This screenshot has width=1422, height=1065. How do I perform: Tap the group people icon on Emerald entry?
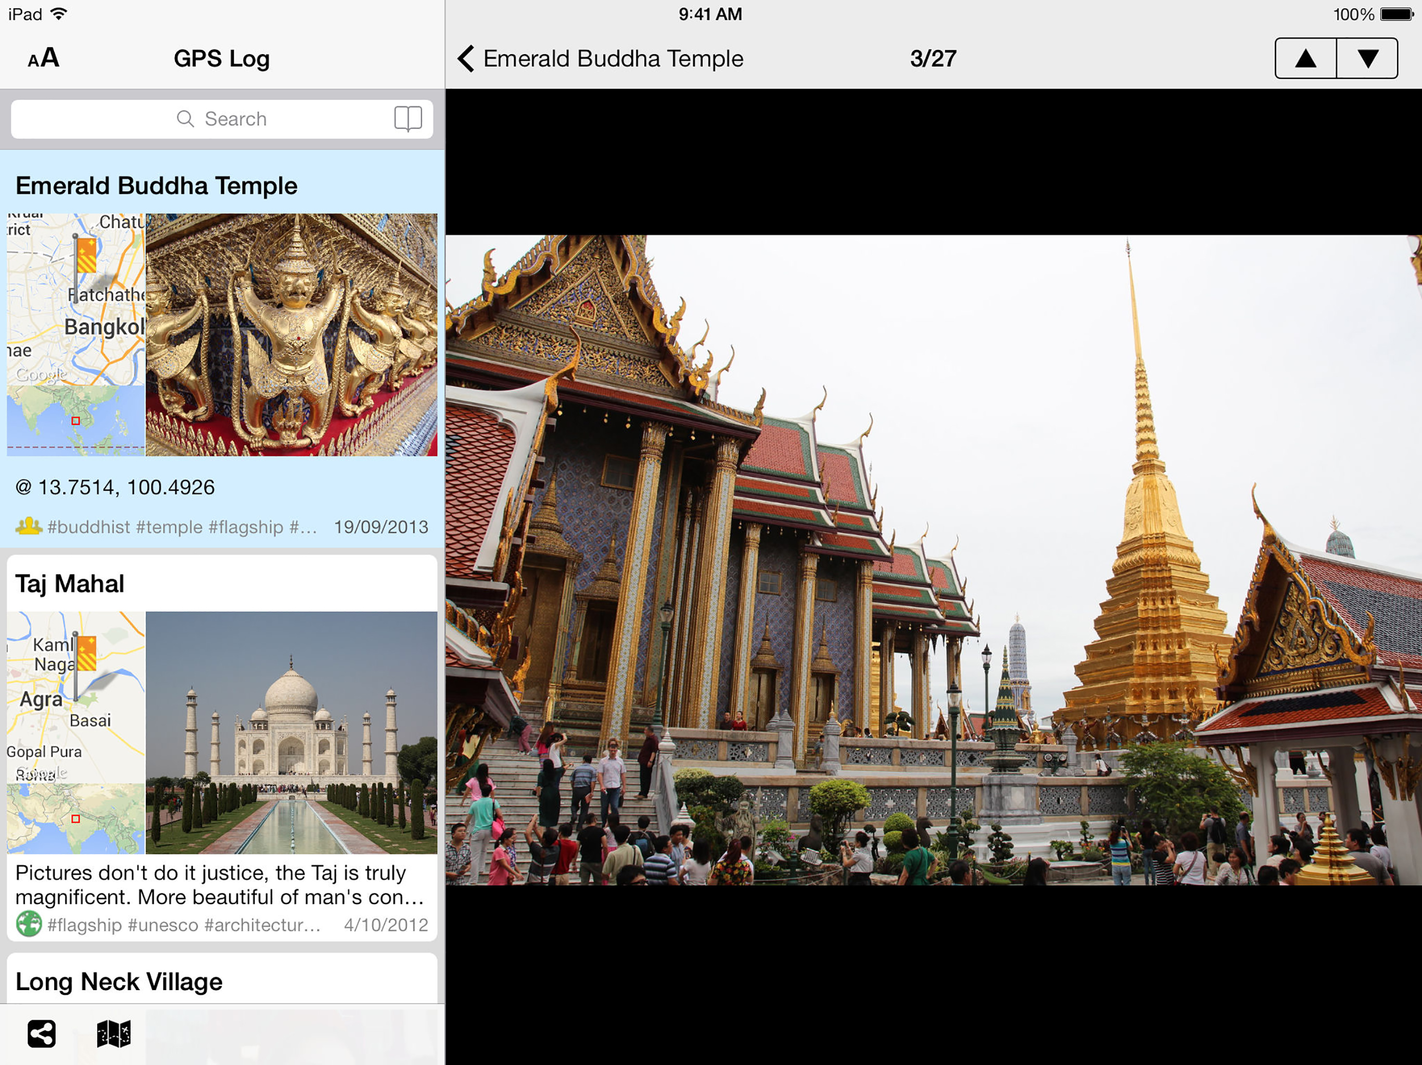coord(29,526)
